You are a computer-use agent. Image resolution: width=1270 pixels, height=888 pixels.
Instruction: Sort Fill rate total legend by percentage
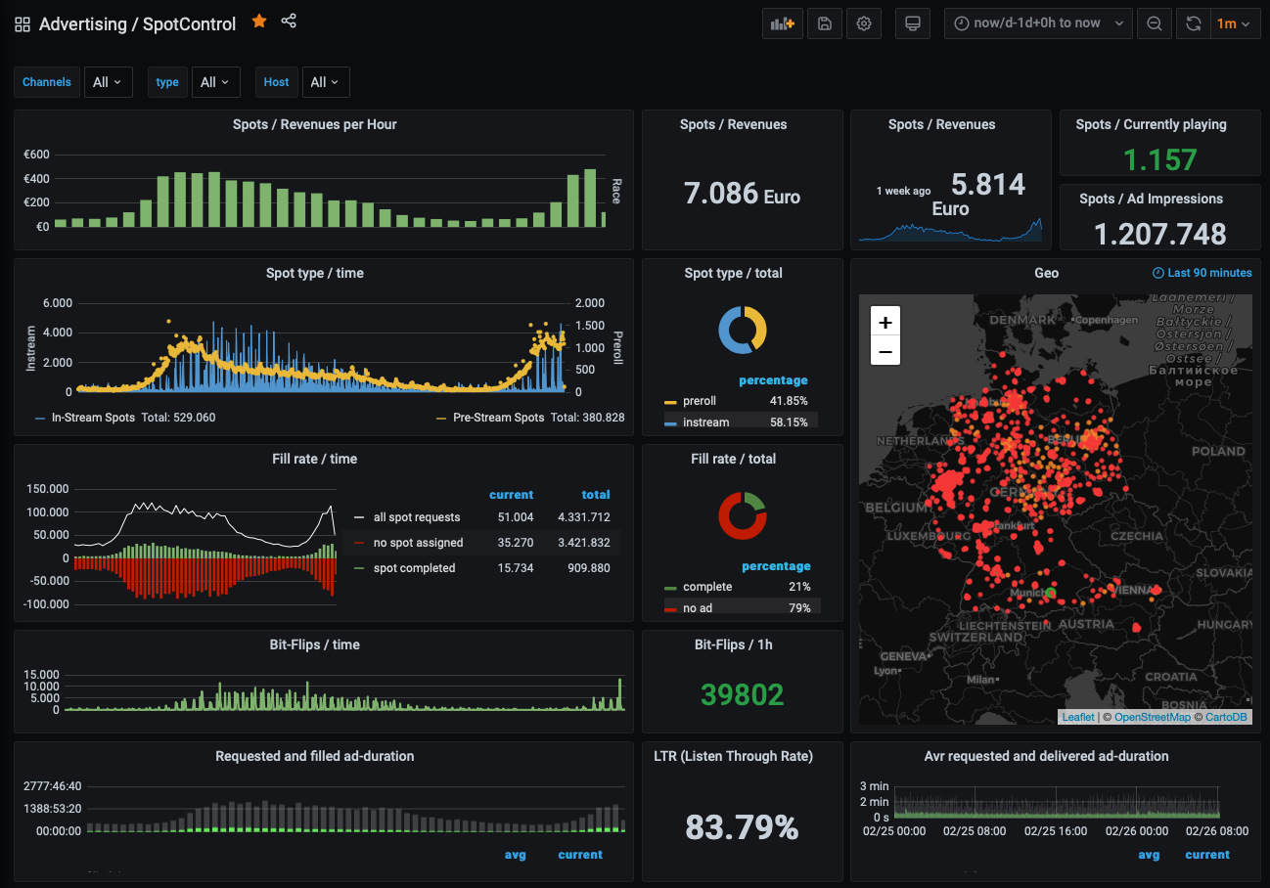click(776, 566)
